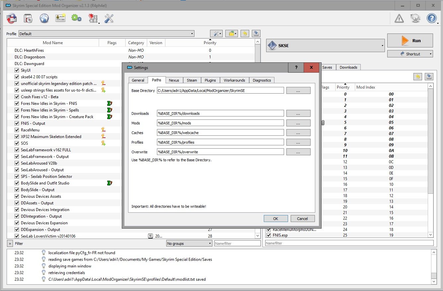
Task: Click the flag on FNIS Creature Pack row
Action: (110, 117)
